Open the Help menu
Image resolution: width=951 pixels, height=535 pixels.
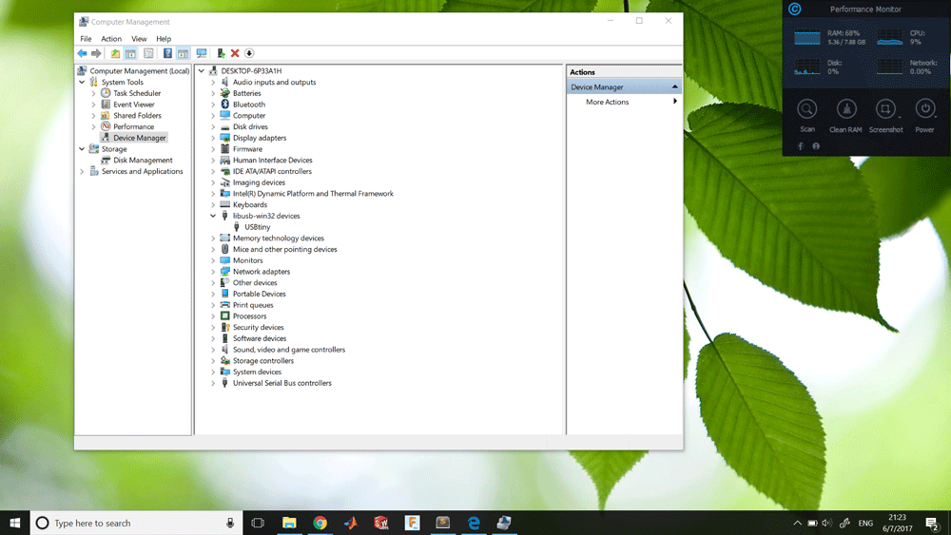coord(164,39)
